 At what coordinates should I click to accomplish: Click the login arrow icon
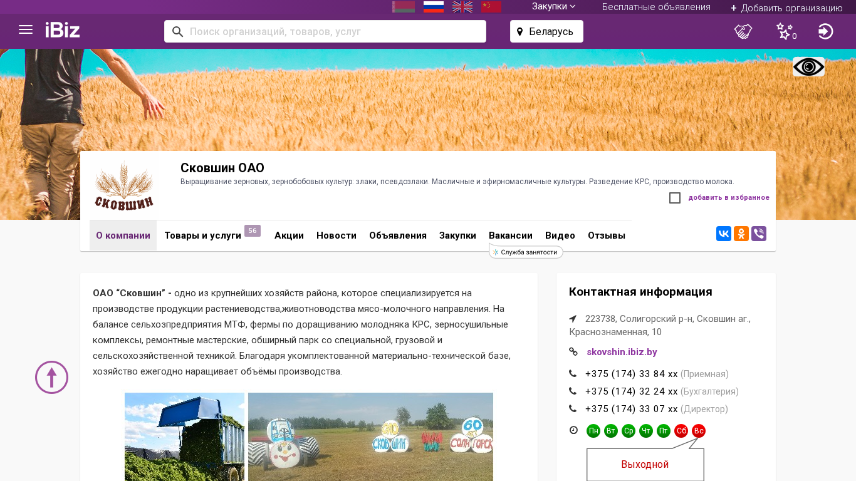tap(826, 31)
